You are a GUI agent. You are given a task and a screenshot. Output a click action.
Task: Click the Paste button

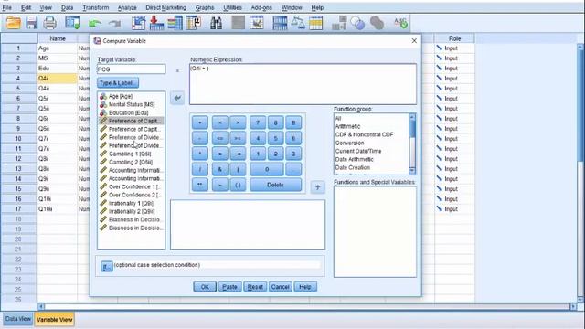(x=229, y=286)
